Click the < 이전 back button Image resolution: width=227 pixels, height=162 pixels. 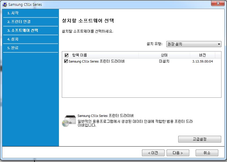153,153
